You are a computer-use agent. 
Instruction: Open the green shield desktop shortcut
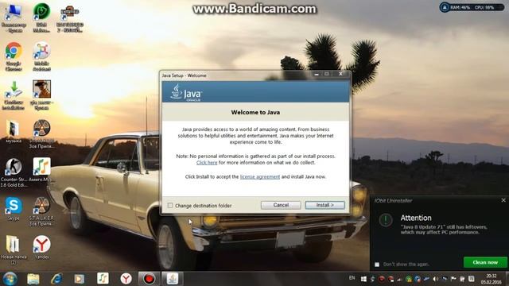(x=41, y=17)
